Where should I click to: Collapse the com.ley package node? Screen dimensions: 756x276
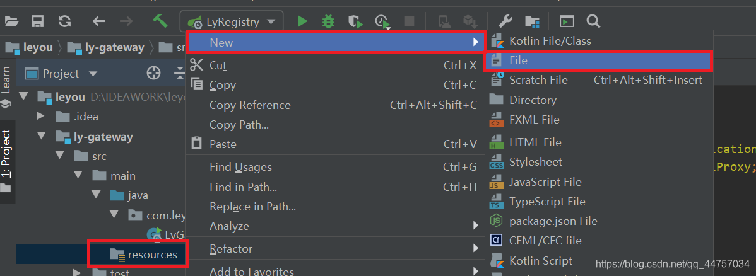click(x=114, y=215)
